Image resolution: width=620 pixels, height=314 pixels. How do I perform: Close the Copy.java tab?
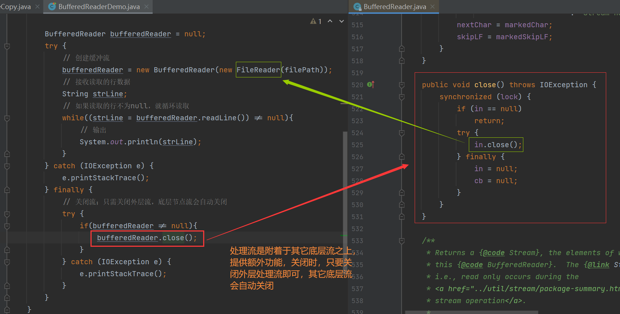pos(37,7)
